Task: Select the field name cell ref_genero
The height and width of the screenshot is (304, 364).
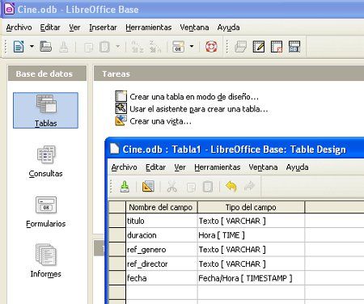Action: pos(161,249)
